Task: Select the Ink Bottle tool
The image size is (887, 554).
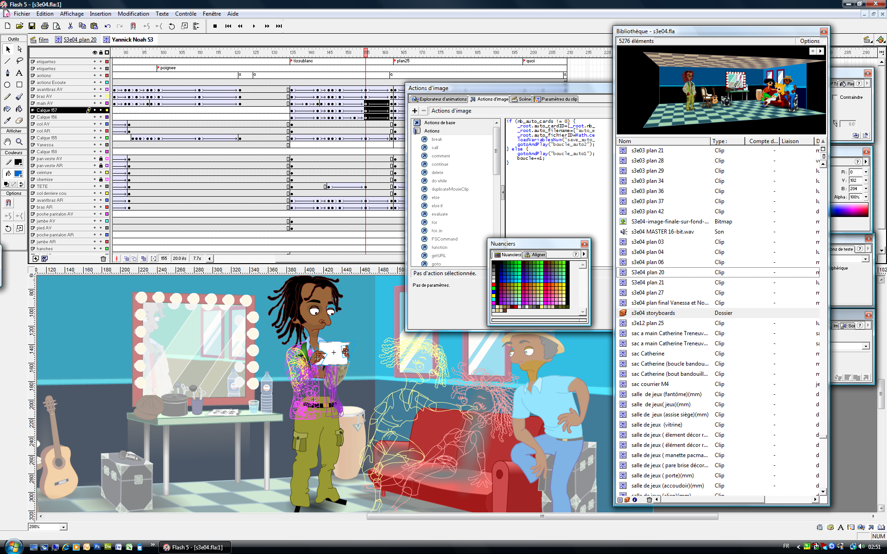Action: tap(7, 109)
